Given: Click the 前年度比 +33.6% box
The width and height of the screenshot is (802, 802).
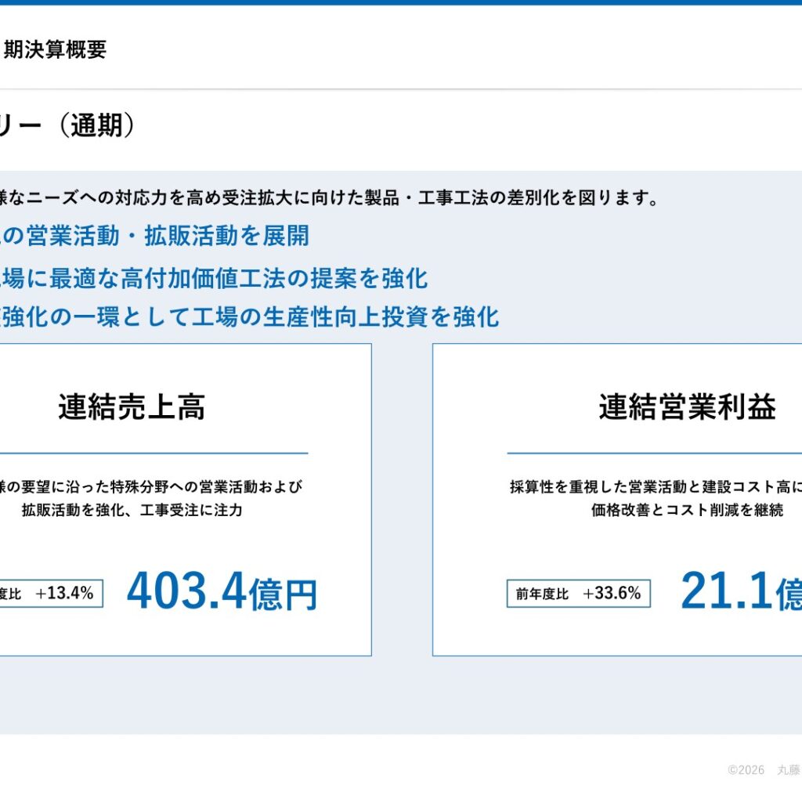Looking at the screenshot, I should (x=579, y=594).
